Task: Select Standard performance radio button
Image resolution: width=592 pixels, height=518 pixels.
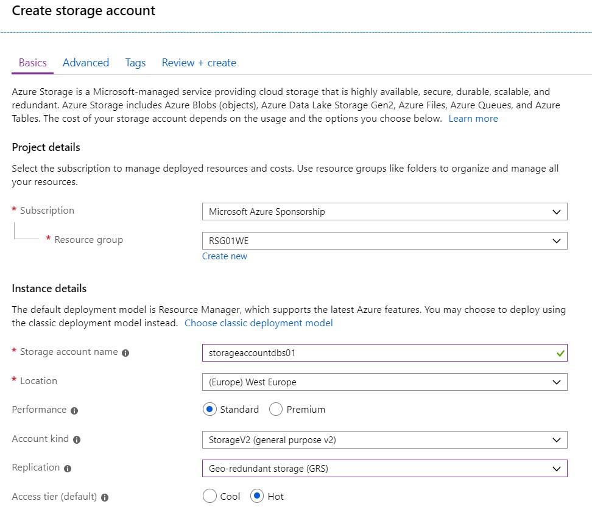Action: coord(210,409)
